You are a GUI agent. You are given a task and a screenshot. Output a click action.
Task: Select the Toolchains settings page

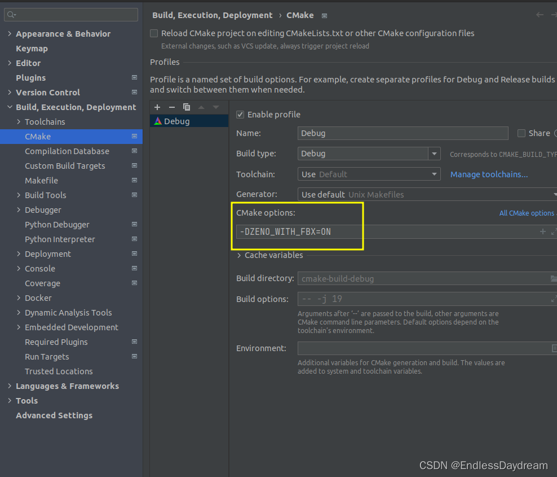coord(45,121)
